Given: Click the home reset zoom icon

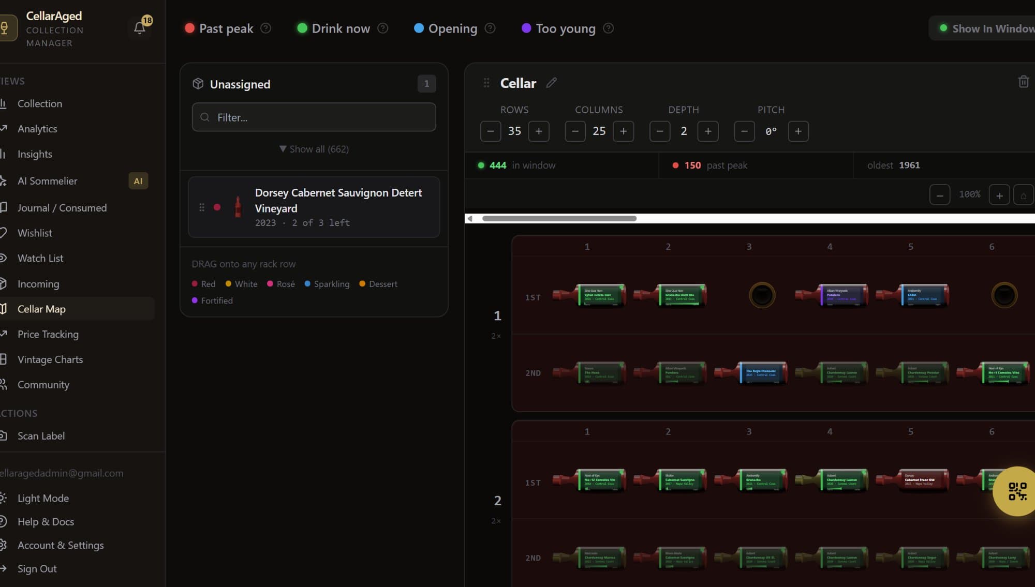Looking at the screenshot, I should pos(1023,195).
